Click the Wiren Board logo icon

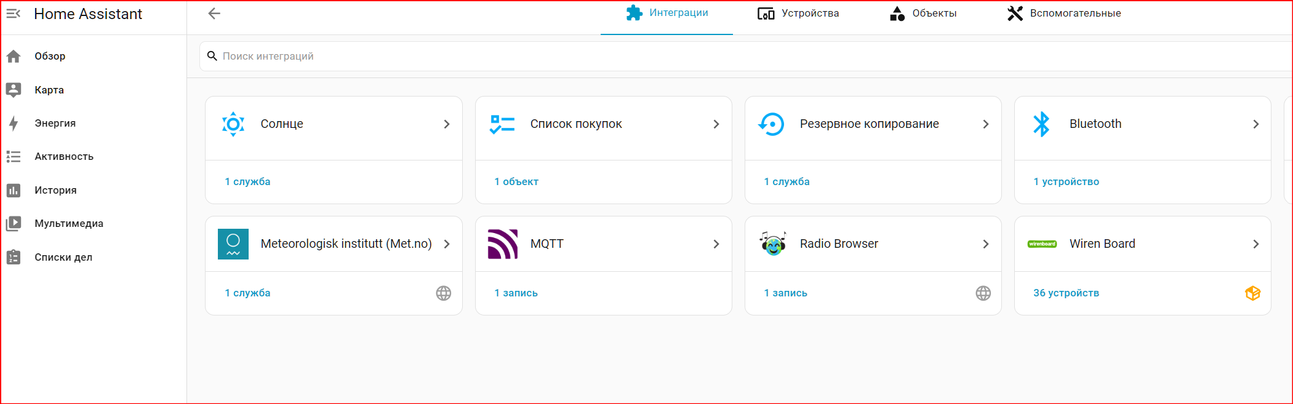[1042, 244]
